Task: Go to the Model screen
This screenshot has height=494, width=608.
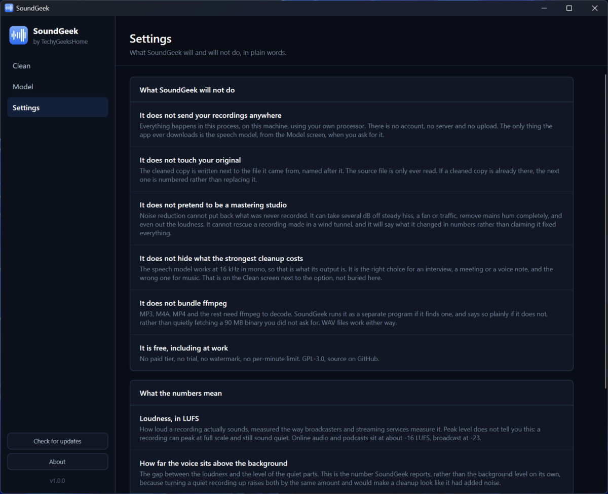Action: pyautogui.click(x=58, y=87)
